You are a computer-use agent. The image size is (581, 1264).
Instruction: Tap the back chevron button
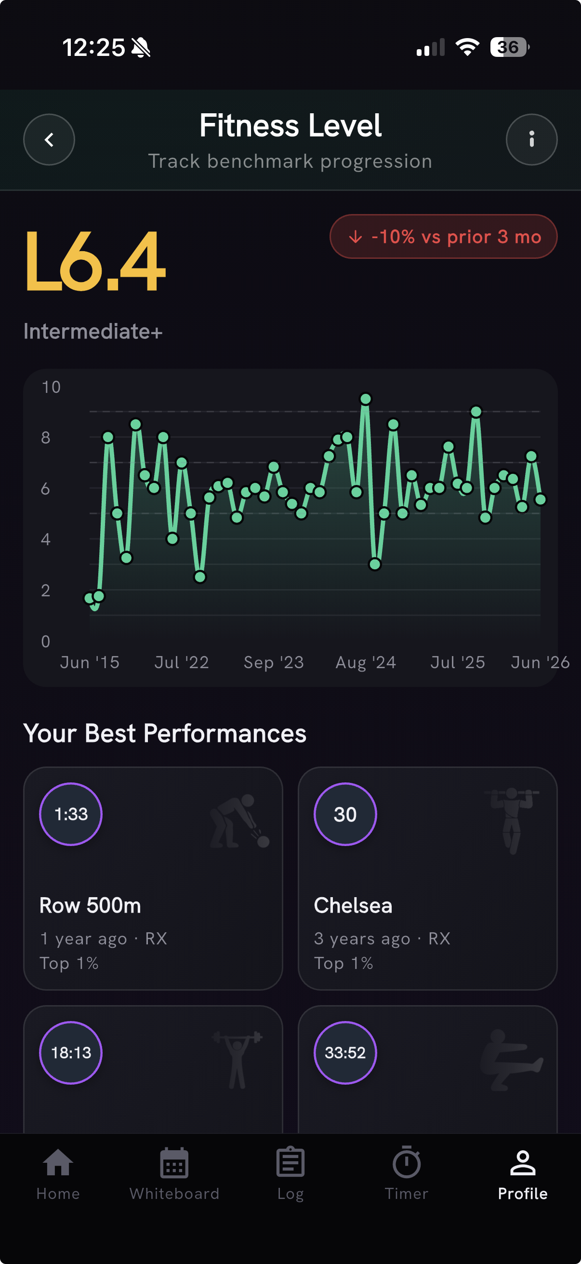click(x=49, y=140)
